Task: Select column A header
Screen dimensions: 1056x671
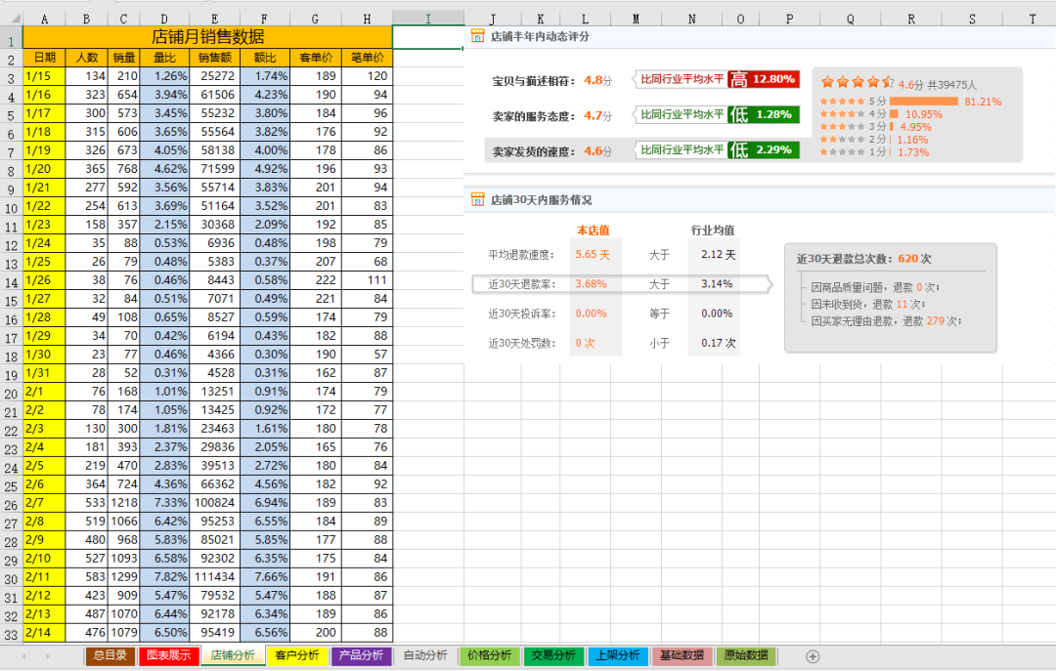Action: [x=44, y=19]
